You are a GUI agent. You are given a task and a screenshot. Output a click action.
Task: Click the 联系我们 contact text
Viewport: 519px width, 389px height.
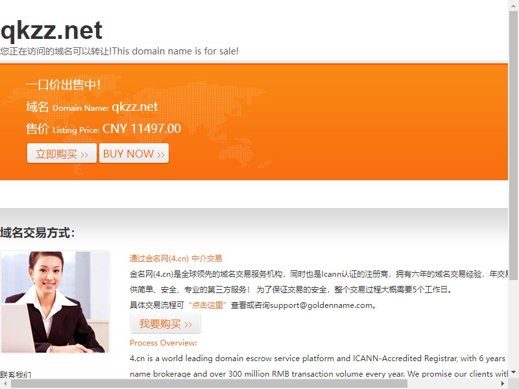coord(16,375)
